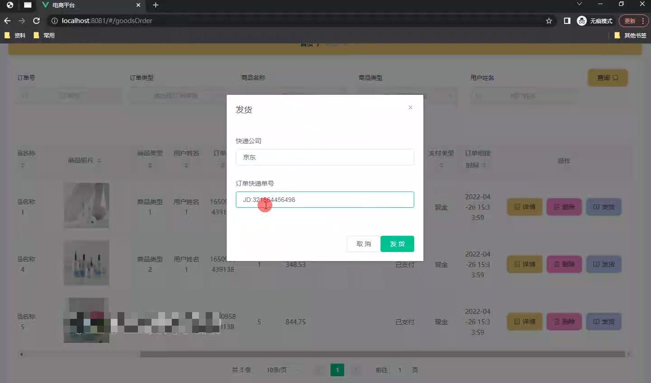Click 删除 in the second order row
This screenshot has height=383, width=651.
click(564, 264)
